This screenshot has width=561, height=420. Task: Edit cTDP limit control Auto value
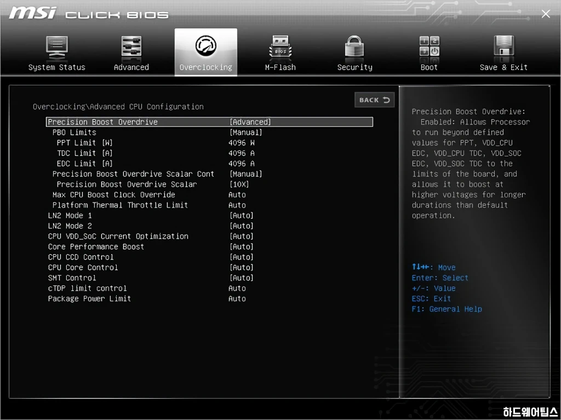click(x=237, y=288)
